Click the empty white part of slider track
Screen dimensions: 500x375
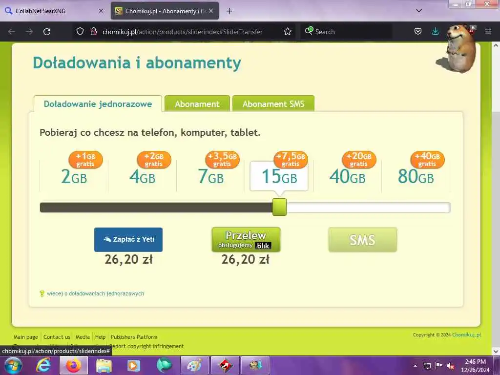tap(368, 208)
